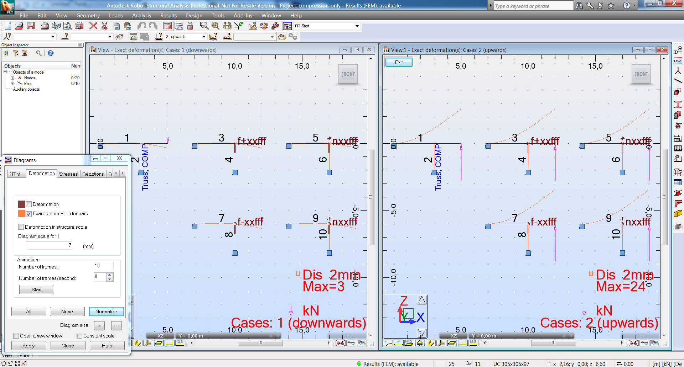
Task: Check the Constant scale option
Action: 79,336
